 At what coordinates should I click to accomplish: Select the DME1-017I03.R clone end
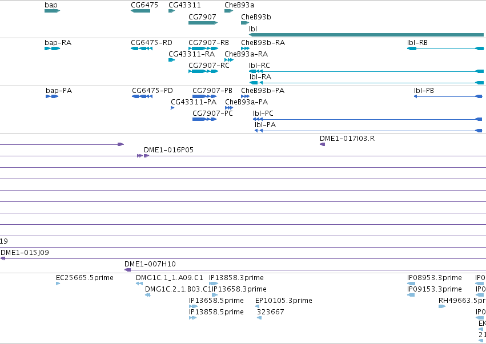[x=322, y=144]
